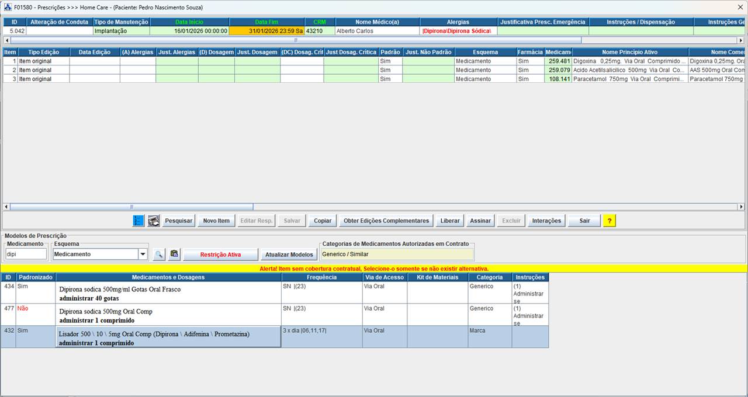The width and height of the screenshot is (748, 397).
Task: Exit the screen with Sair
Action: click(x=584, y=220)
